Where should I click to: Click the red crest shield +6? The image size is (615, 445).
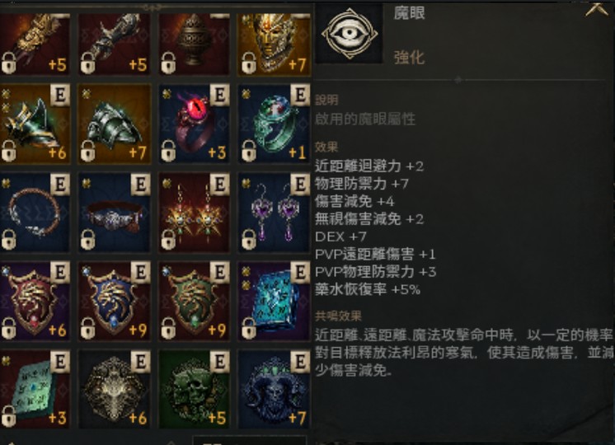(x=35, y=301)
